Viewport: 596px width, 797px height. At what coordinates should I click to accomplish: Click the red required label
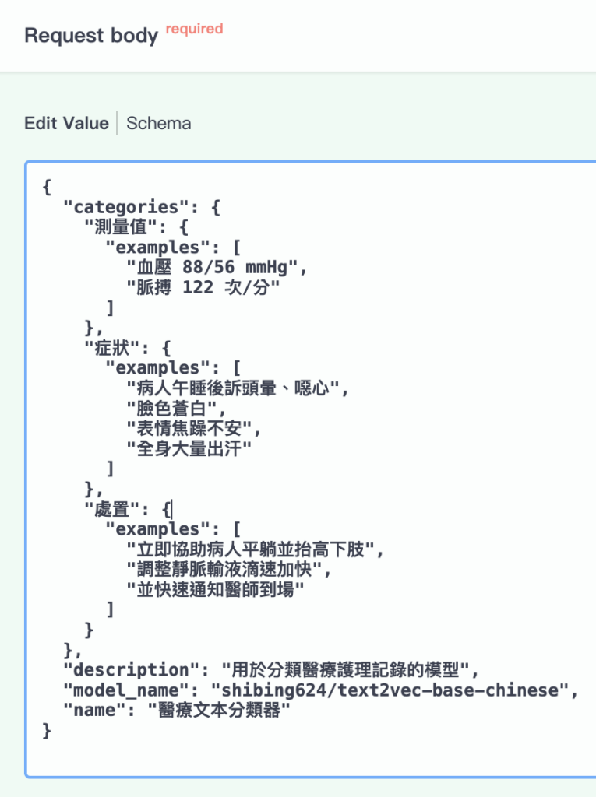point(194,29)
